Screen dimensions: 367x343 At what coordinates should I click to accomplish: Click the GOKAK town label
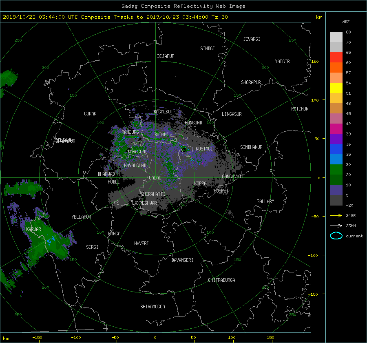pos(91,113)
